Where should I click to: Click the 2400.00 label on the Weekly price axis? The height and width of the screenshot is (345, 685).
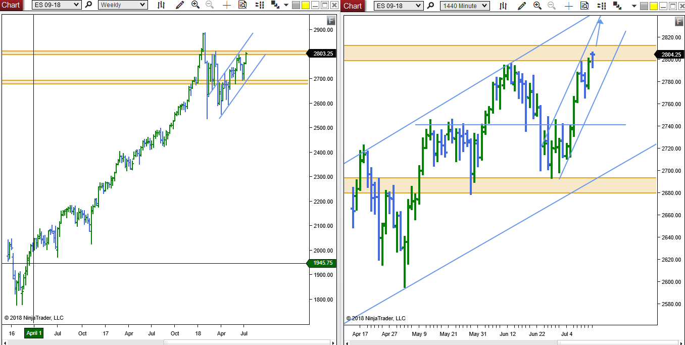[x=323, y=153]
